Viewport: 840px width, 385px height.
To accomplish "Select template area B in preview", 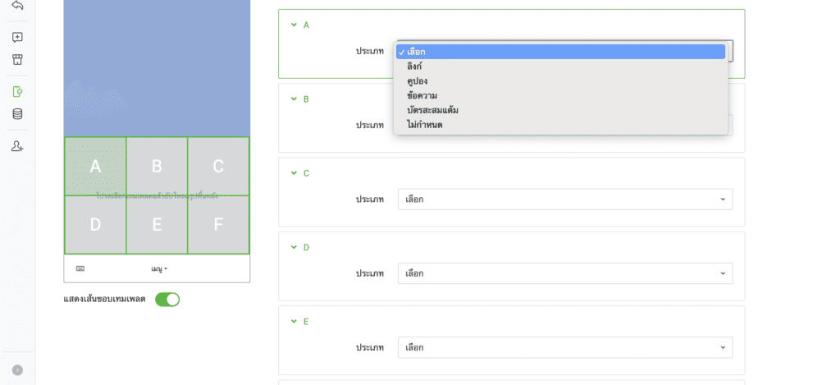I will [157, 166].
